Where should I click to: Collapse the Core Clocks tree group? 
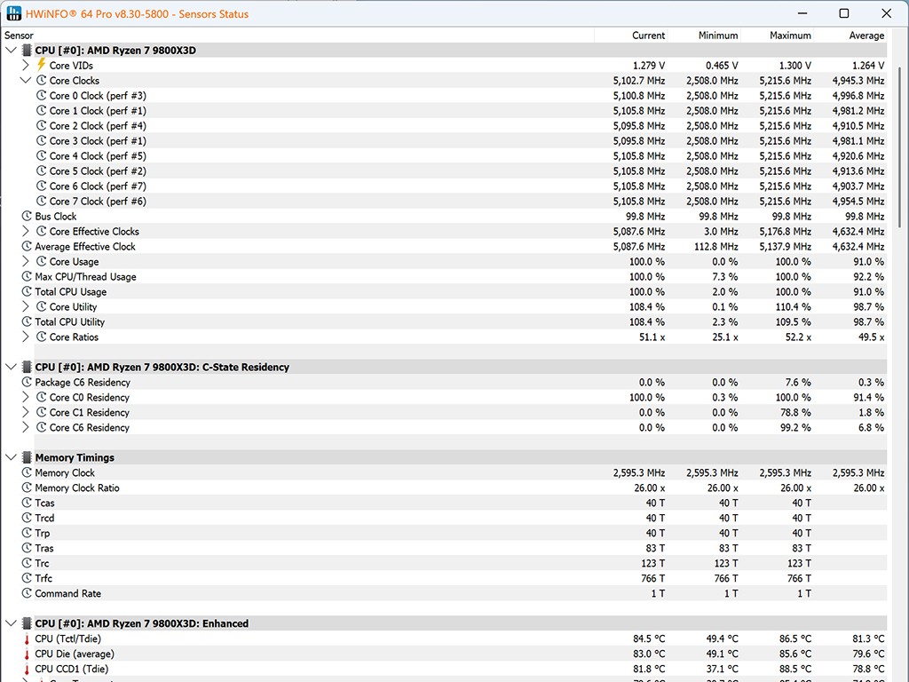[x=26, y=80]
